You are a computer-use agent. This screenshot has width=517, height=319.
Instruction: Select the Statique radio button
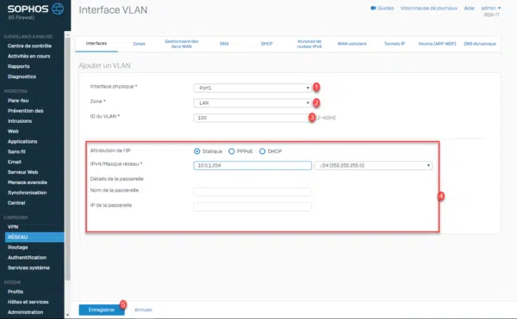click(197, 151)
